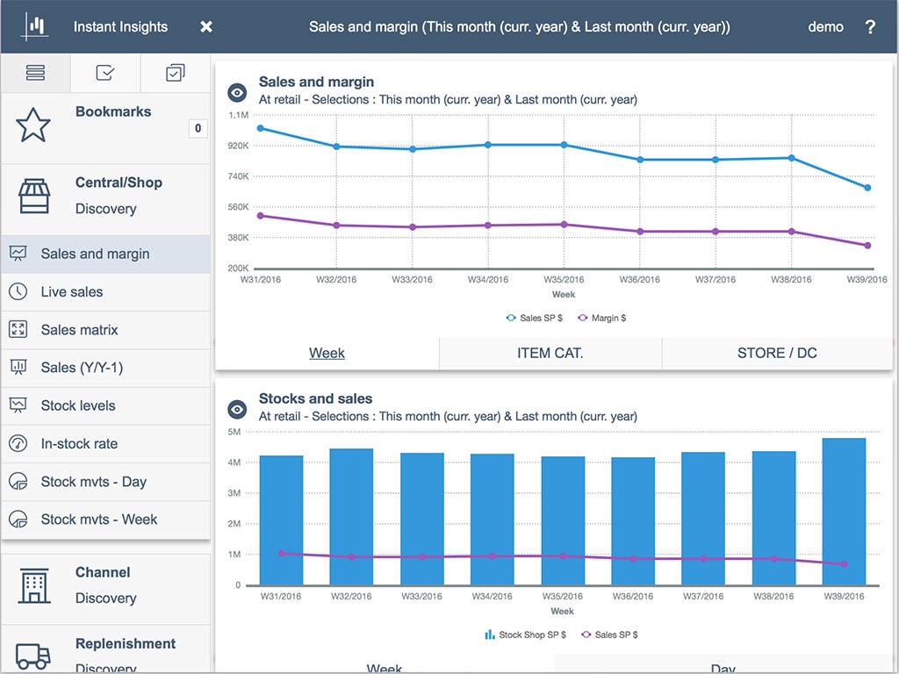This screenshot has width=899, height=674.
Task: Open the Bookmarks star icon
Action: [33, 125]
